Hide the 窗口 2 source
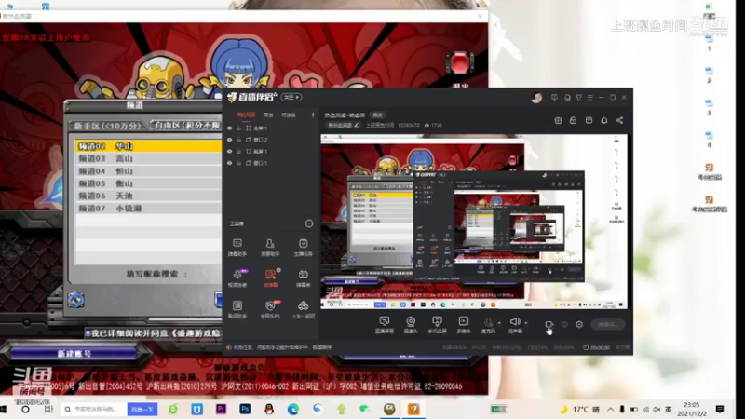 click(229, 140)
